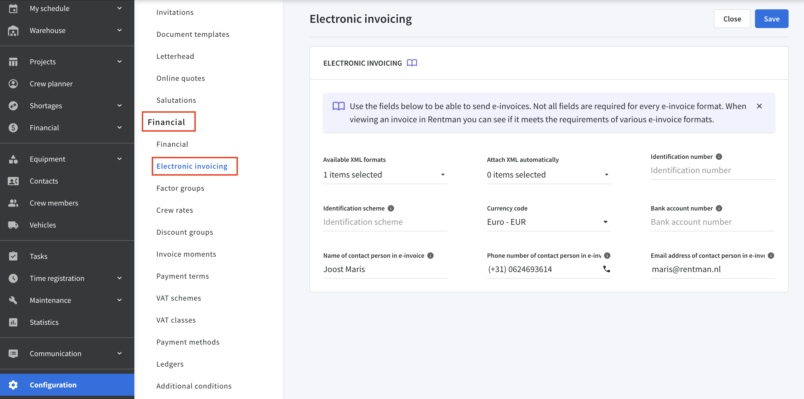Click the Statistics chart icon
The height and width of the screenshot is (399, 804).
[x=13, y=322]
